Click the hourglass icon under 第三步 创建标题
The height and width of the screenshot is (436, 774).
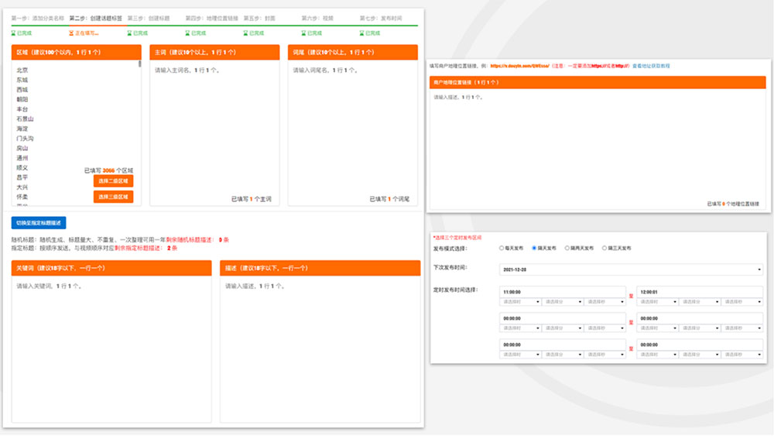(x=129, y=33)
